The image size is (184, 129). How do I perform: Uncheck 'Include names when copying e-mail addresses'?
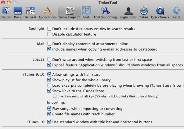click(49, 49)
